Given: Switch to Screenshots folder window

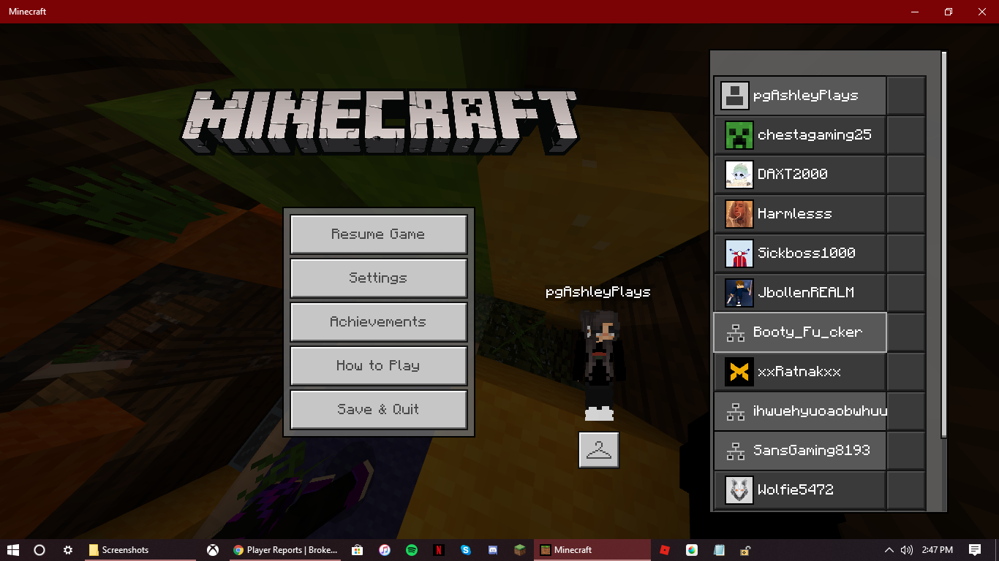Looking at the screenshot, I should pyautogui.click(x=139, y=550).
